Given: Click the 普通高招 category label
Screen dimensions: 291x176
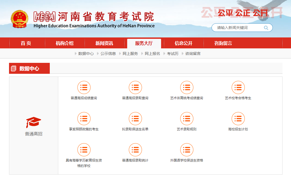Looking at the screenshot, I should (x=34, y=134).
